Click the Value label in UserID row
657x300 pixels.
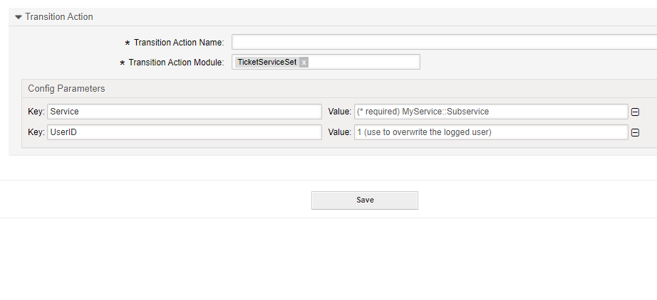pos(339,132)
